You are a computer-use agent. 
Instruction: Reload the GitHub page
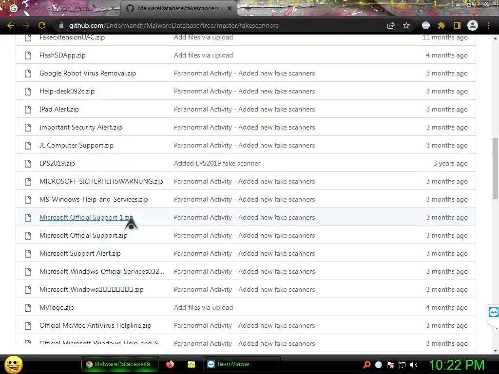coord(42,25)
